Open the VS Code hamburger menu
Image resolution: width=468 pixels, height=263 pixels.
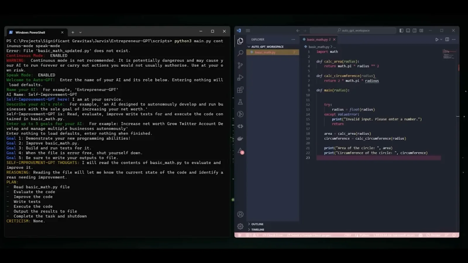248,30
